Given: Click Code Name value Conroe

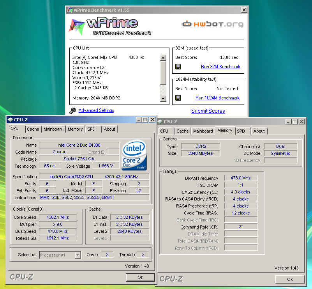Looking at the screenshot, I should (60, 152).
